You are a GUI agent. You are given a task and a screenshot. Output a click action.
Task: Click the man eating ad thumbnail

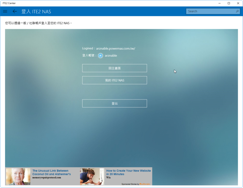coord(92,176)
